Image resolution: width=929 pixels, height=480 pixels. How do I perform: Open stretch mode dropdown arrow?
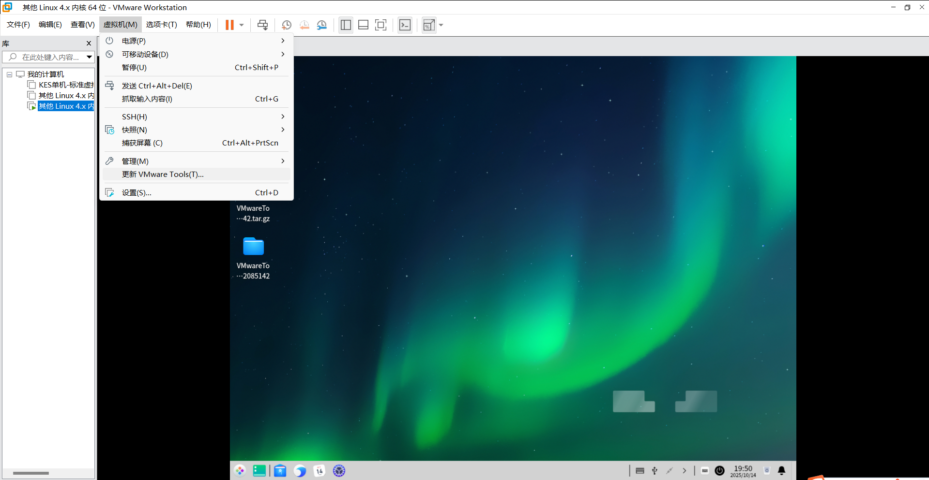(x=441, y=25)
